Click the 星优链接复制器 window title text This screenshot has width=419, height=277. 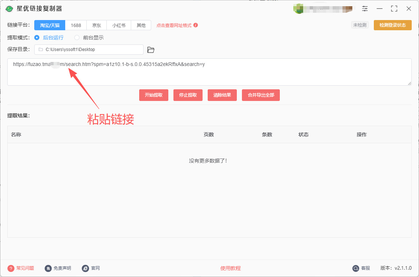[40, 8]
